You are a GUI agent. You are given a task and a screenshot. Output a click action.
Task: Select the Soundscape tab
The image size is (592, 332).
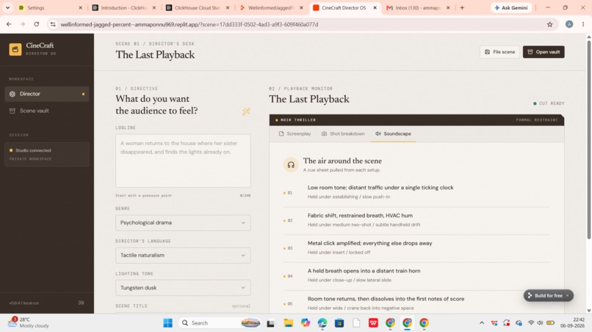[x=393, y=134]
